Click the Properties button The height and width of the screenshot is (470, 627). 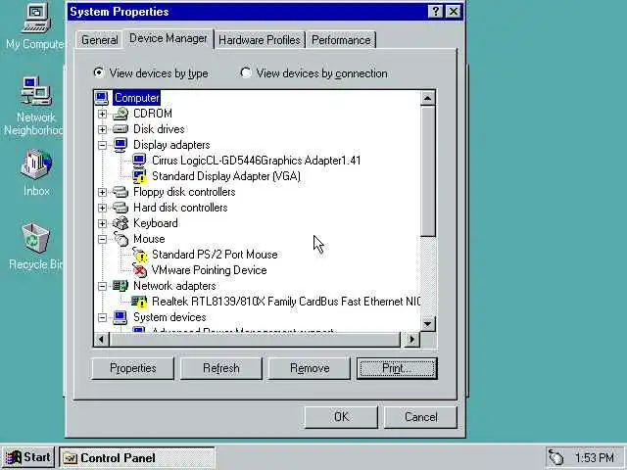133,368
